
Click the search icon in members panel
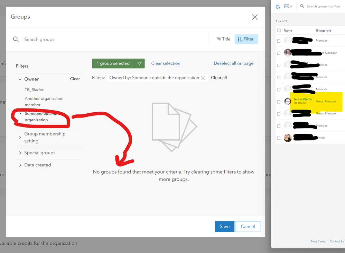tap(302, 6)
